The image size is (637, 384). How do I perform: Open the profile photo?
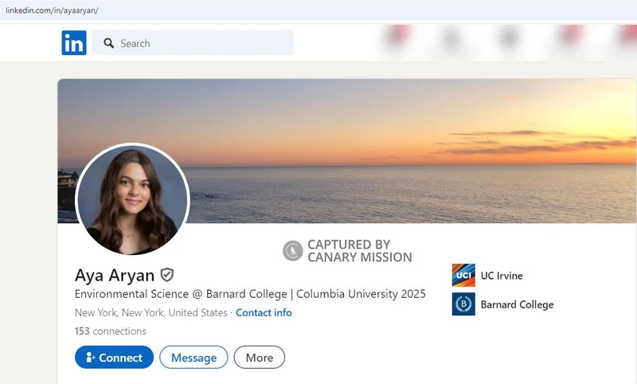click(132, 199)
